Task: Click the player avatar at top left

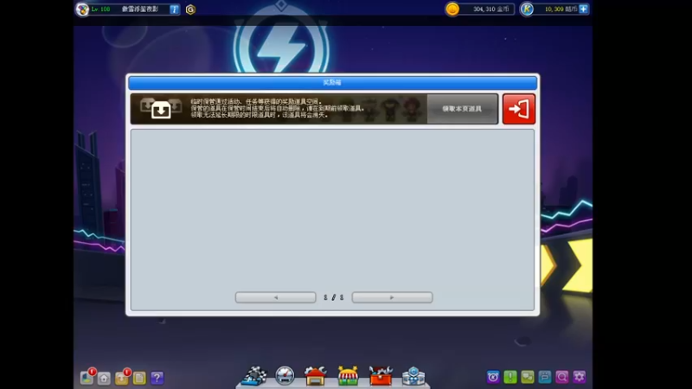Action: pos(82,10)
